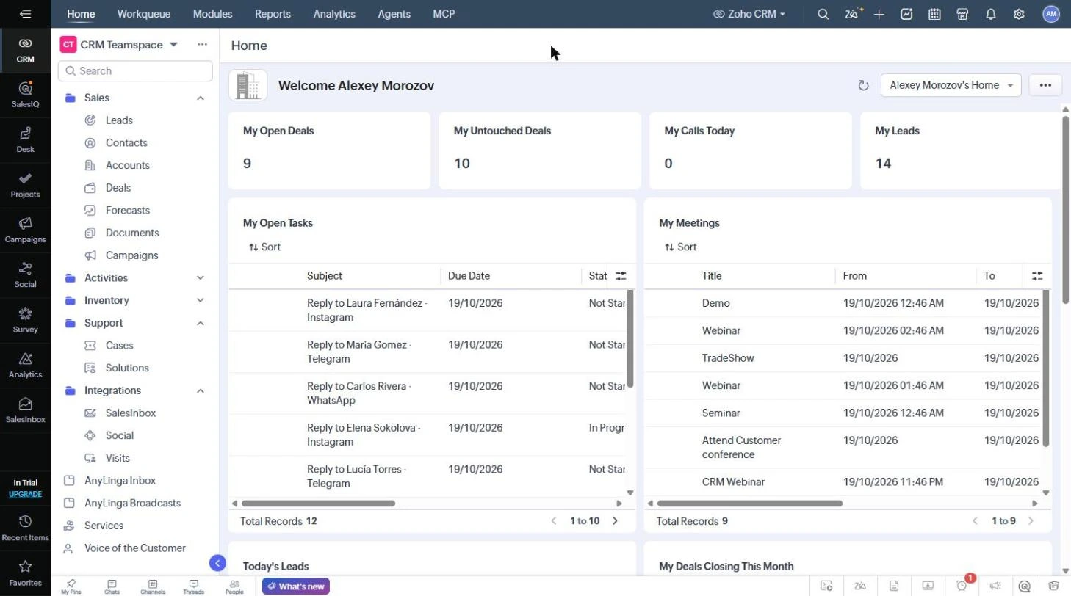The image size is (1071, 596).
Task: Open the setup gear icon
Action: pos(1019,14)
